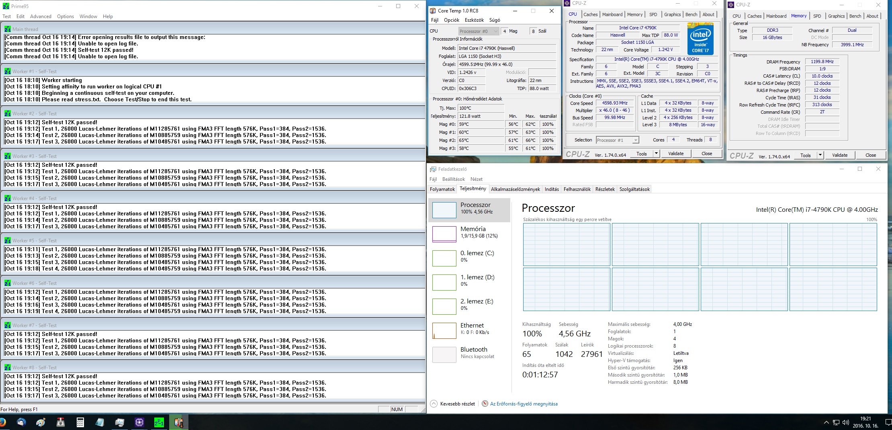Open the Eszközök menu in Core Temp
Viewport: 892px width, 430px height.
point(474,20)
